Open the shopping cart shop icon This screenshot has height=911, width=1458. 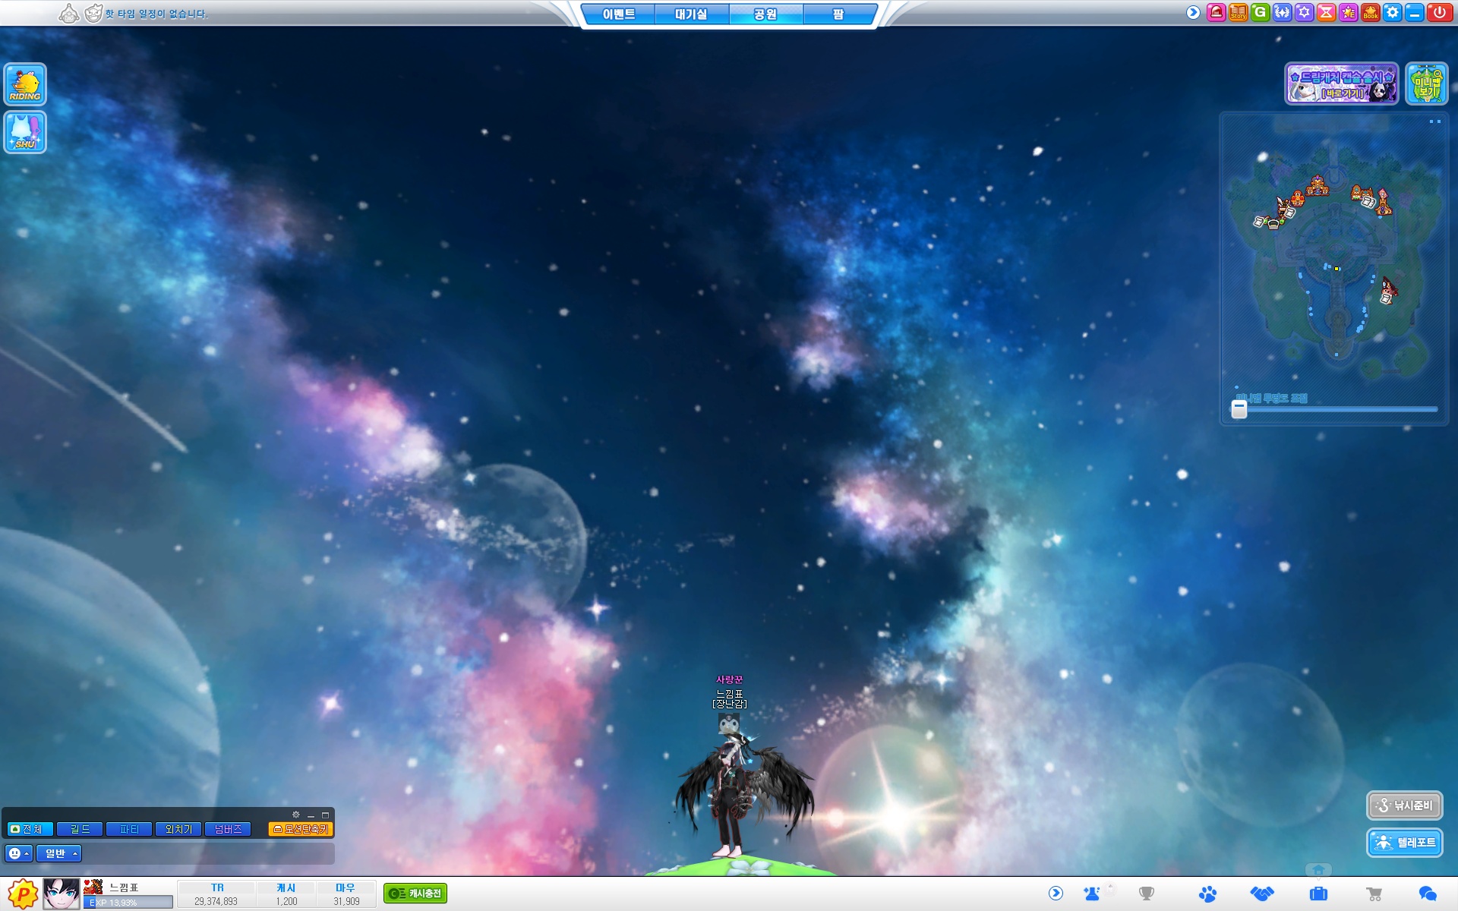[x=1374, y=894]
